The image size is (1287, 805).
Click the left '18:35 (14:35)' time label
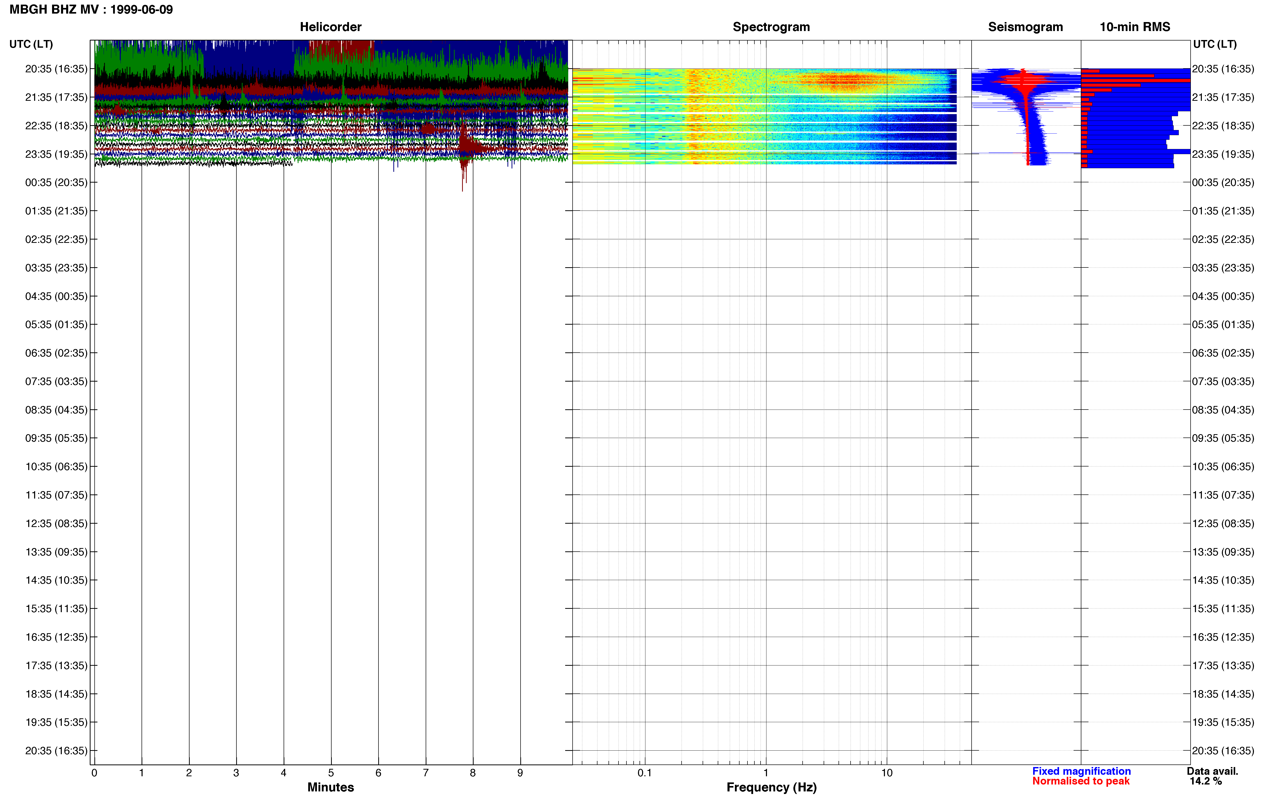coord(56,694)
